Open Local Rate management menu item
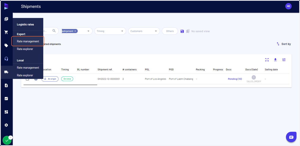 pyautogui.click(x=28, y=68)
